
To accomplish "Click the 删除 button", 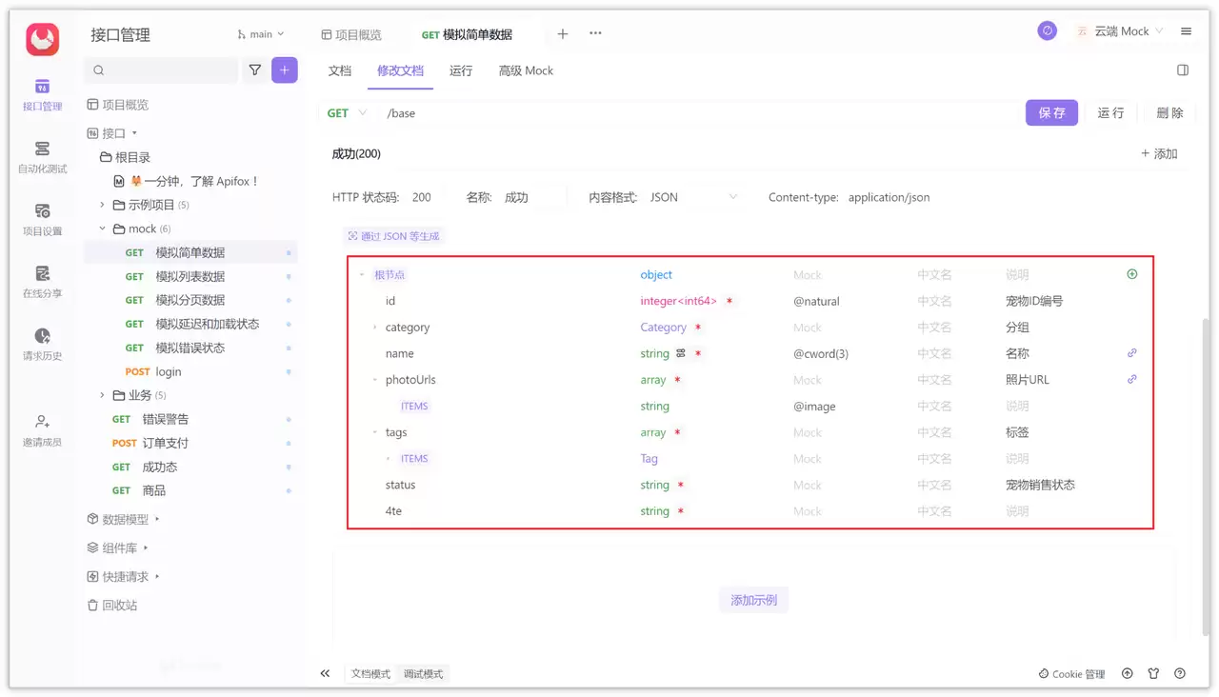I will click(1169, 112).
